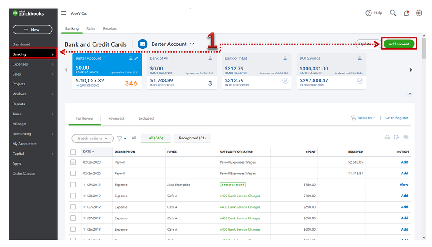Click checkmark circle on Bank of Intuit card

285,81
